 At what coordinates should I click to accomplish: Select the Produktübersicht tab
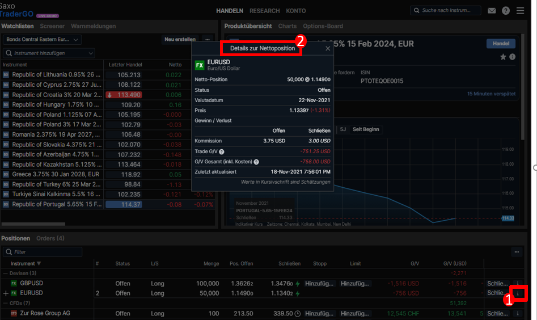[x=248, y=26]
